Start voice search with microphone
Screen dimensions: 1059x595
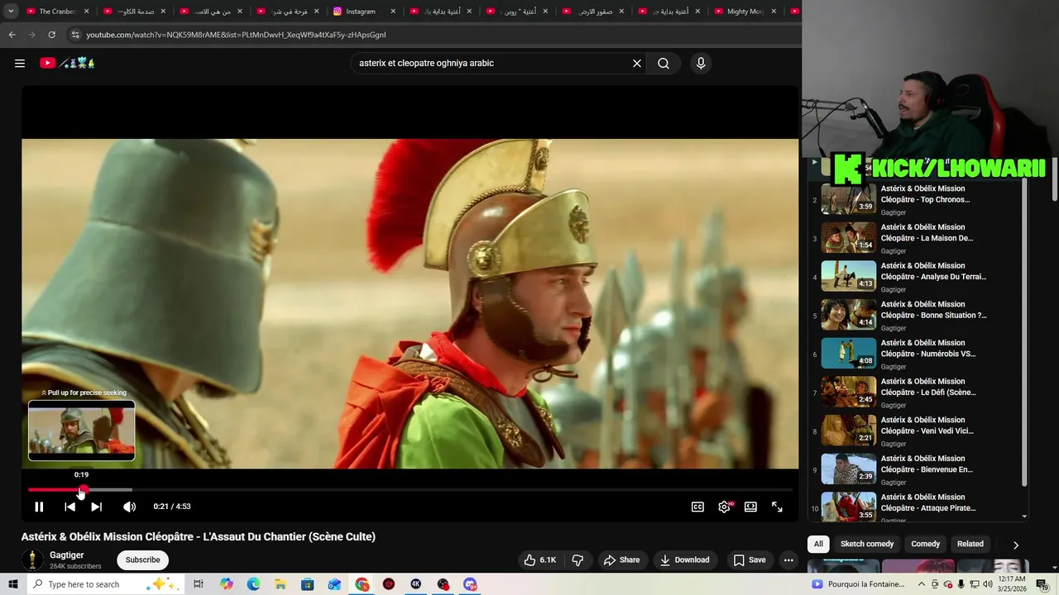(x=701, y=63)
